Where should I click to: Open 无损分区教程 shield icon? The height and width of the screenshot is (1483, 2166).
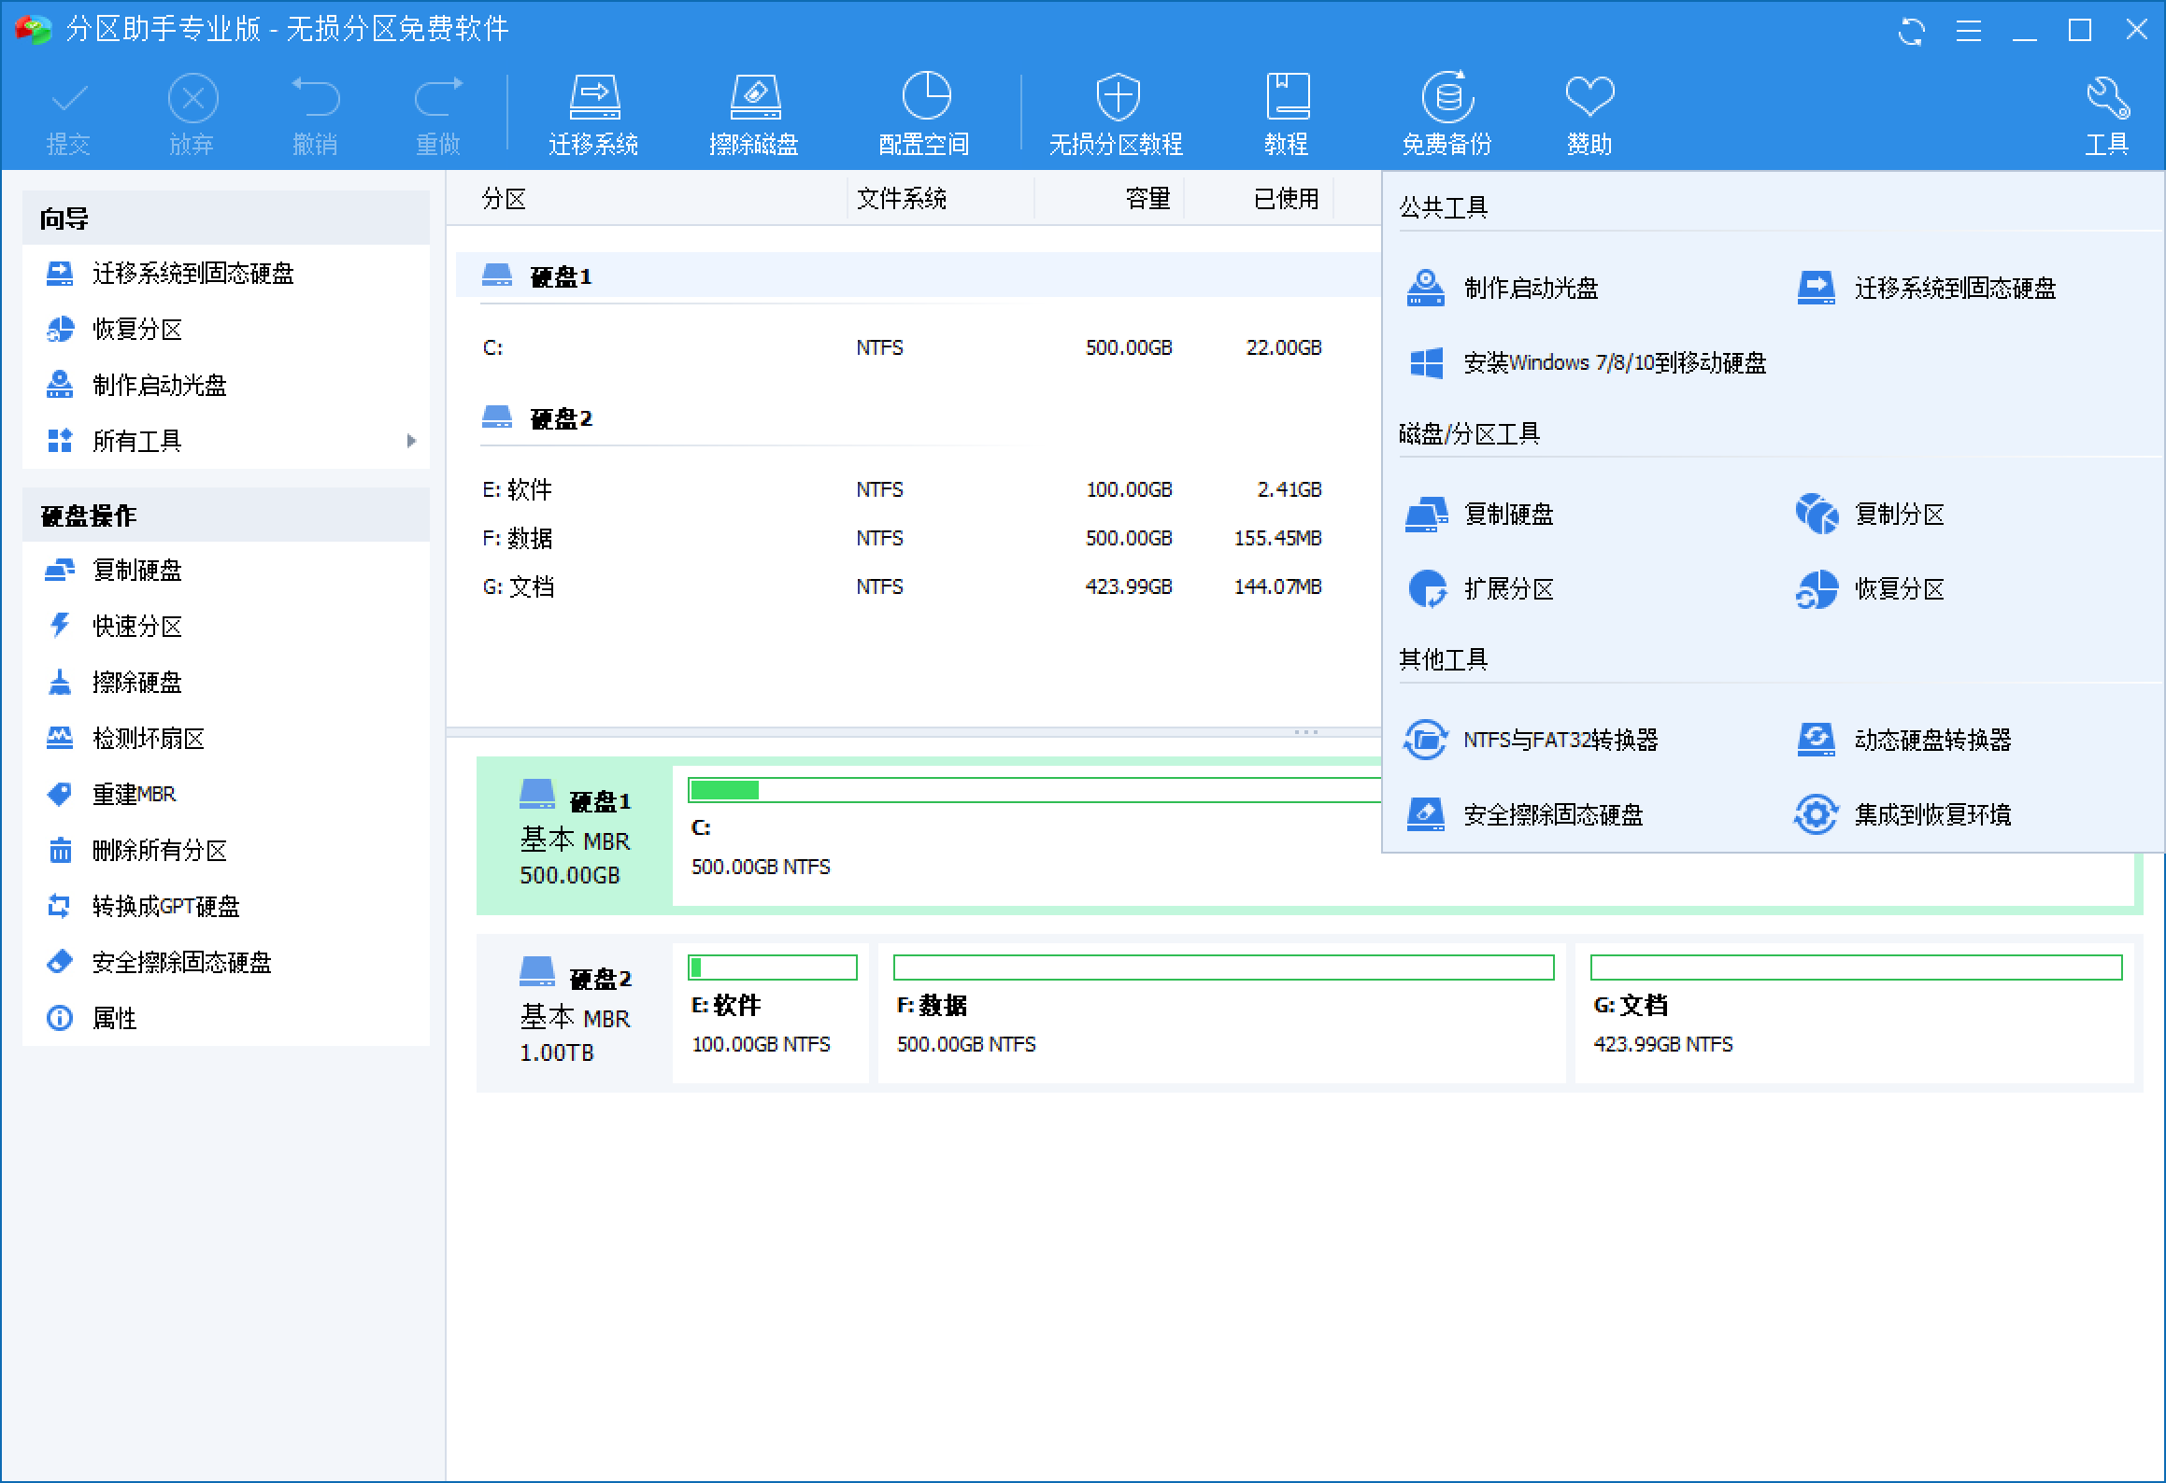tap(1117, 114)
